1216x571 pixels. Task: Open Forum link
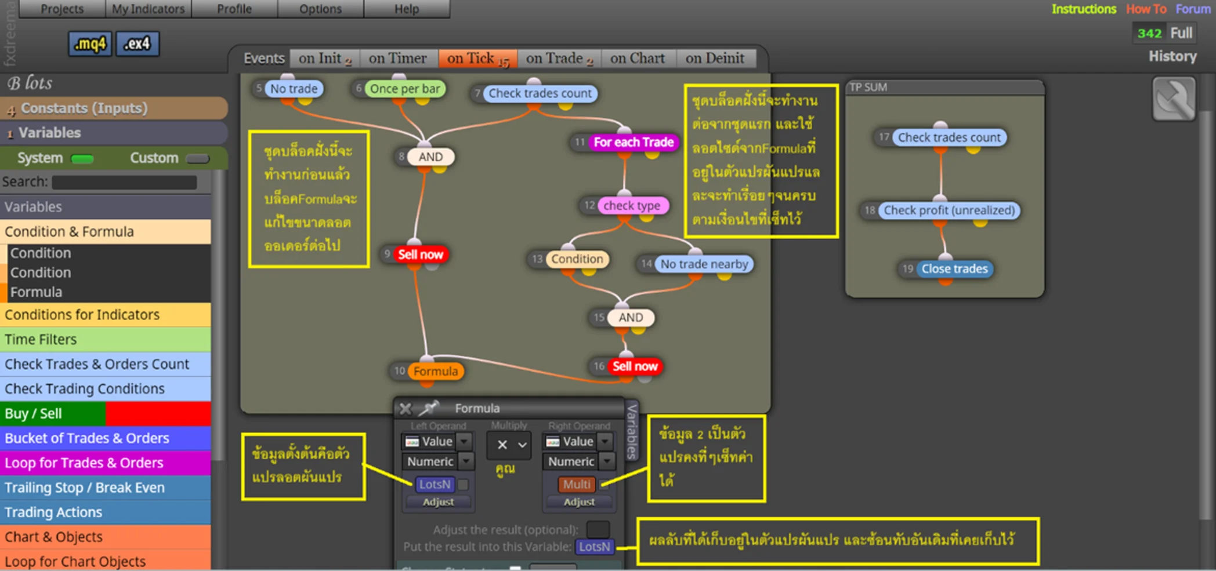(x=1193, y=9)
